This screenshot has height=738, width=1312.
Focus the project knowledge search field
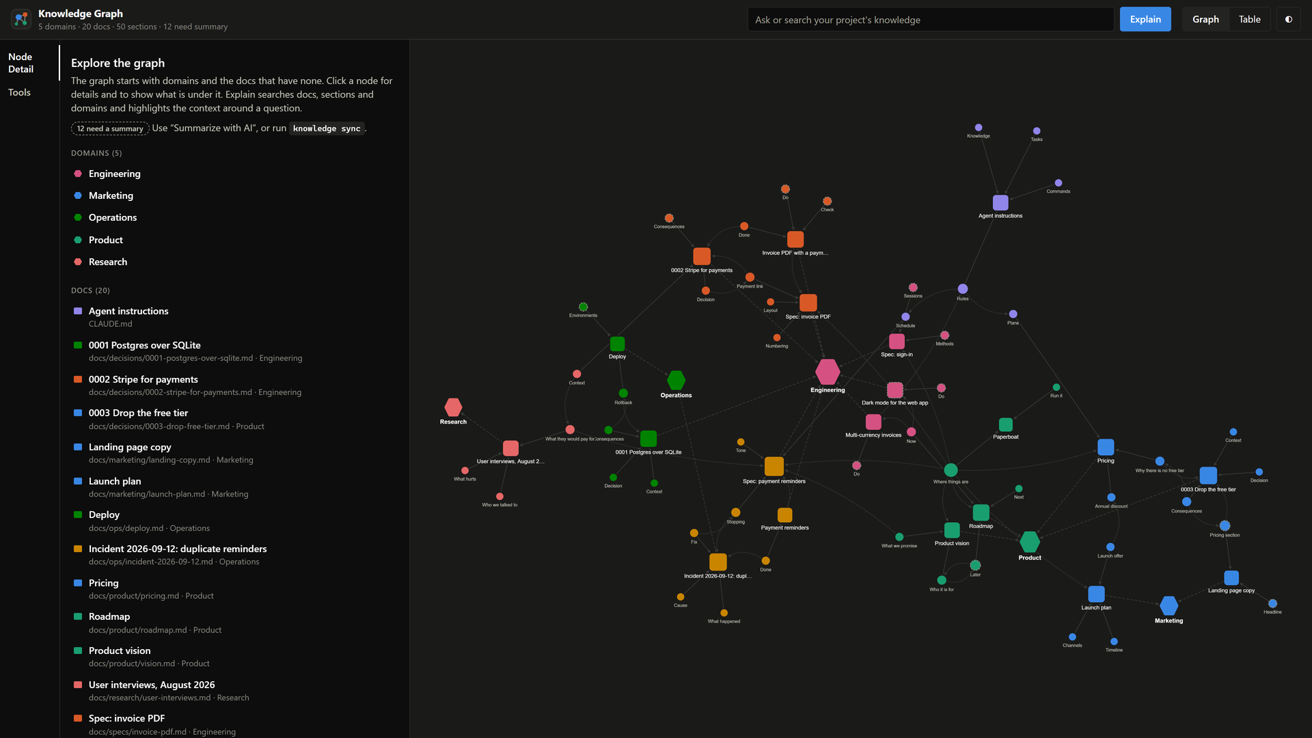tap(931, 19)
